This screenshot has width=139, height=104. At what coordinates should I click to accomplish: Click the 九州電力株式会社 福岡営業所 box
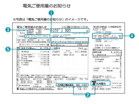click(x=72, y=85)
